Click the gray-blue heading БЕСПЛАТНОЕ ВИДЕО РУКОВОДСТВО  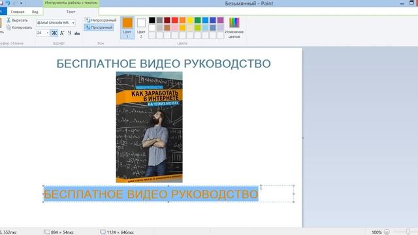164,64
